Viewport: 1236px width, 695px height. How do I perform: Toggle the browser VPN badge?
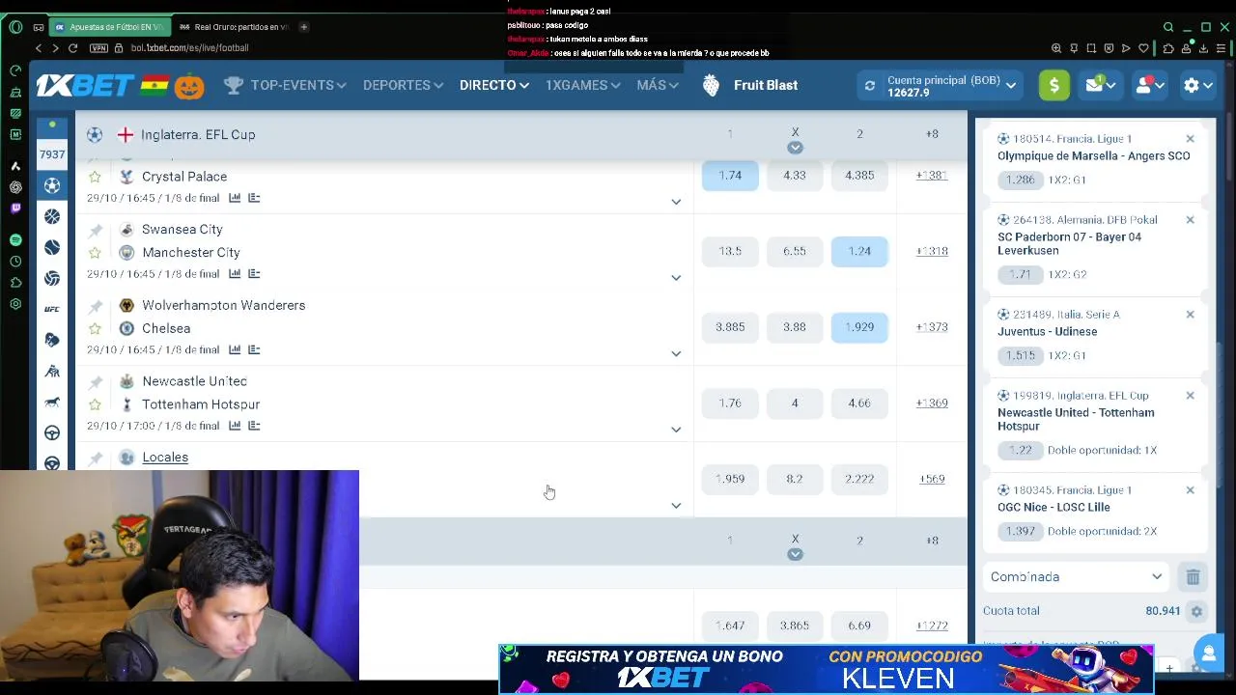[98, 47]
